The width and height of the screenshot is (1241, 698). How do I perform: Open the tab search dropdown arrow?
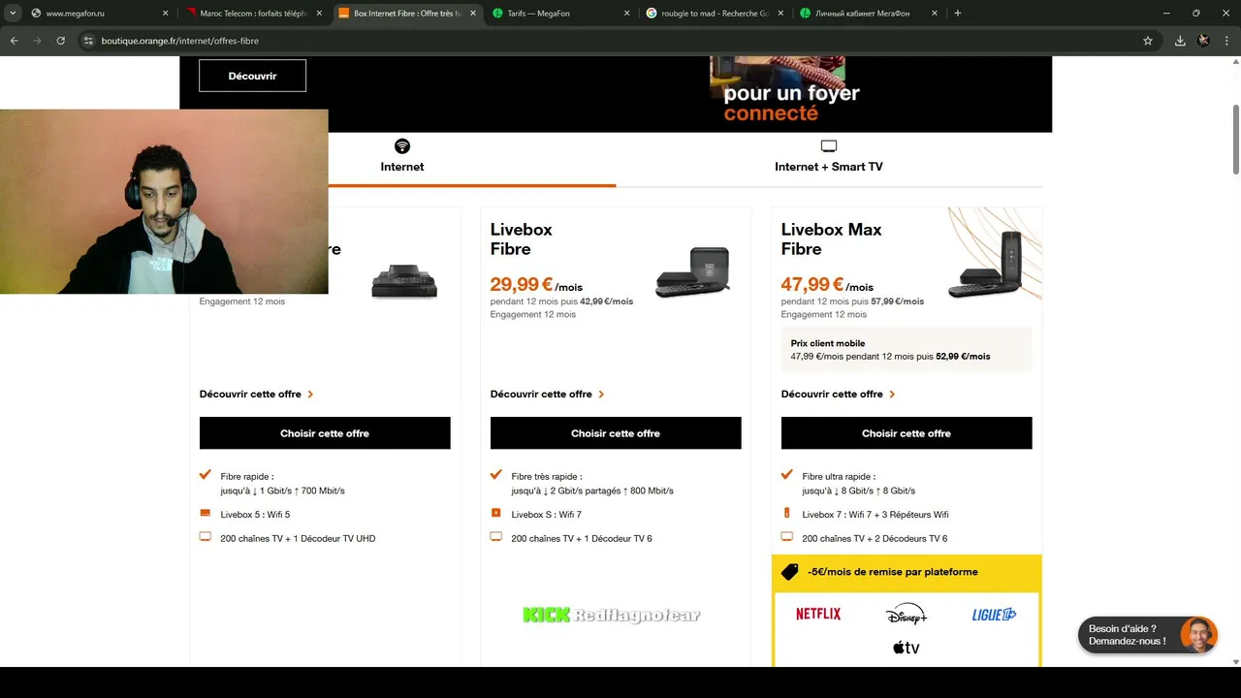pos(13,14)
